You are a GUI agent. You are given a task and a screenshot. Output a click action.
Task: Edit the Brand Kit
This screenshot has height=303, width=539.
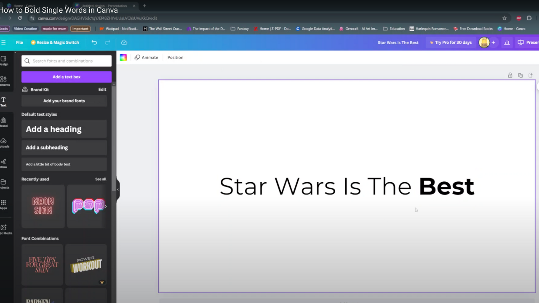pos(102,90)
